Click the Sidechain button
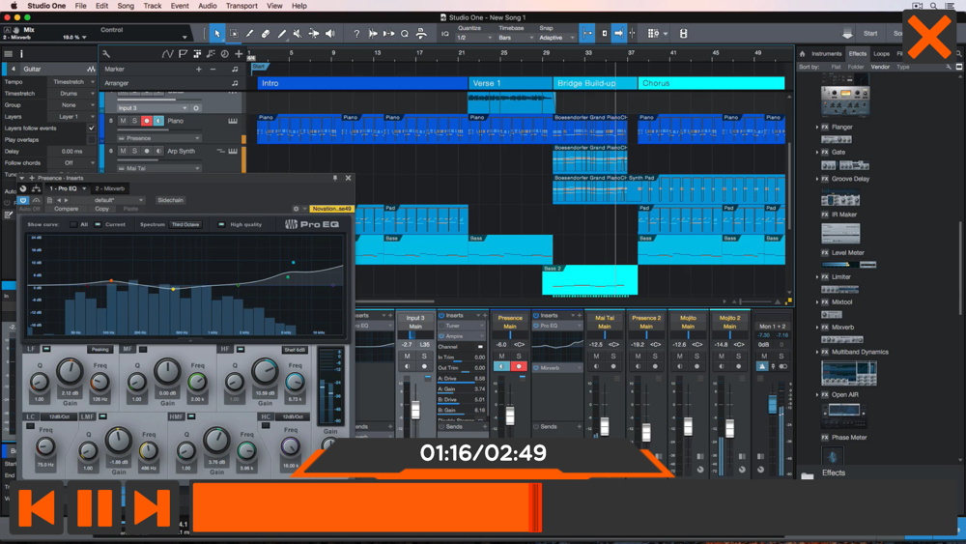Viewport: 966px width, 544px height. point(171,200)
